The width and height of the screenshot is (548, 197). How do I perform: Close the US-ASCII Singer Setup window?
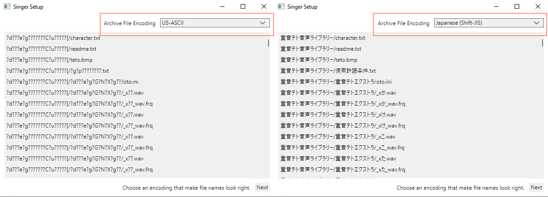[x=263, y=7]
